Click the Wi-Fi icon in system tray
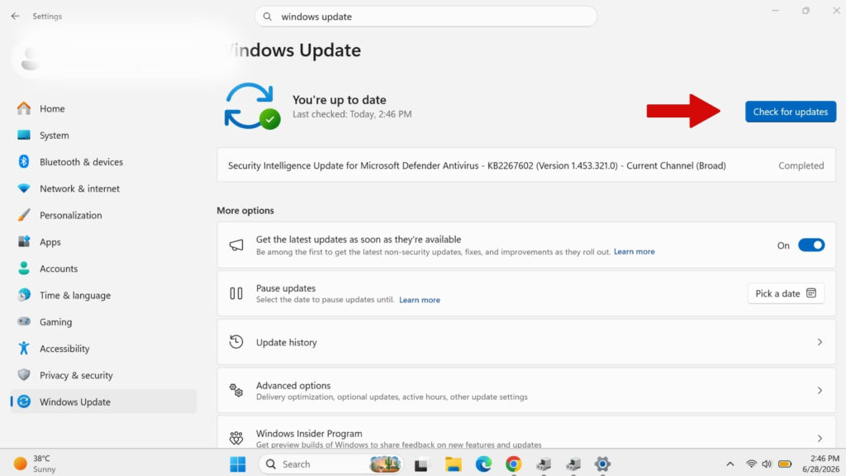The width and height of the screenshot is (846, 476). click(x=751, y=464)
